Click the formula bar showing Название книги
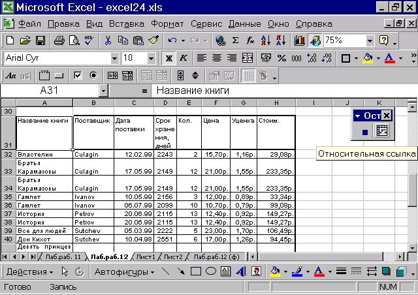Viewport: 418px width, 295px height. point(283,91)
